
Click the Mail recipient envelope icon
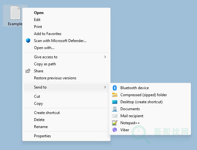click(115, 116)
